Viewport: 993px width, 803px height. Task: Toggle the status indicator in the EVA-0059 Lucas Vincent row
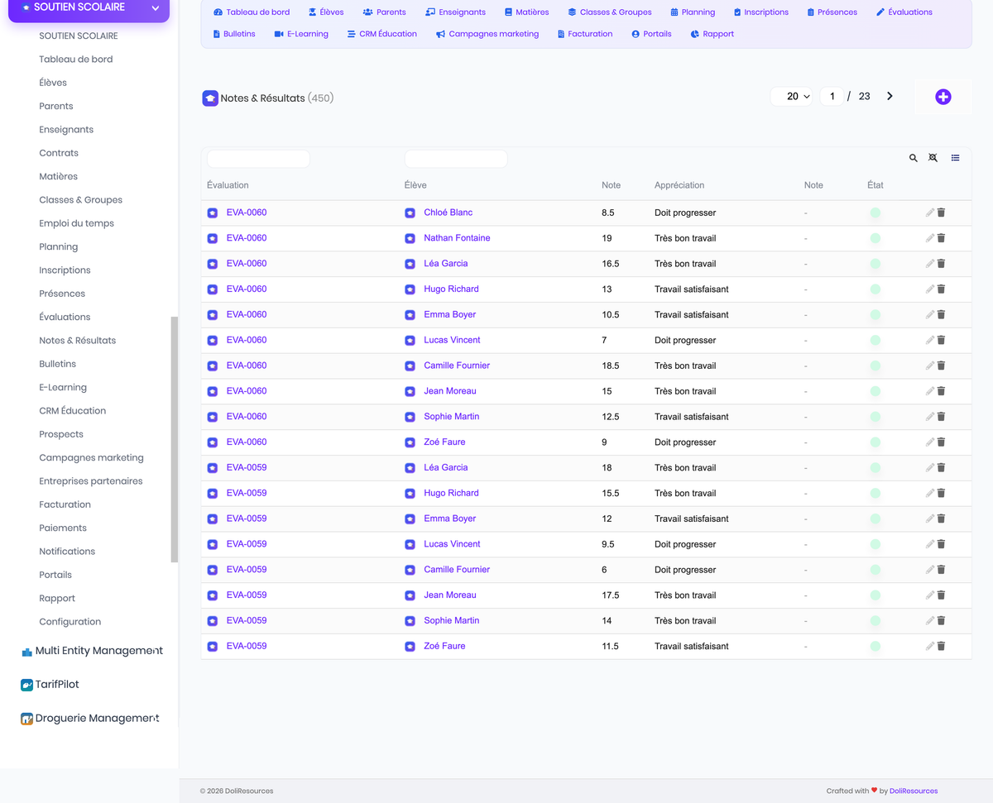(x=875, y=544)
